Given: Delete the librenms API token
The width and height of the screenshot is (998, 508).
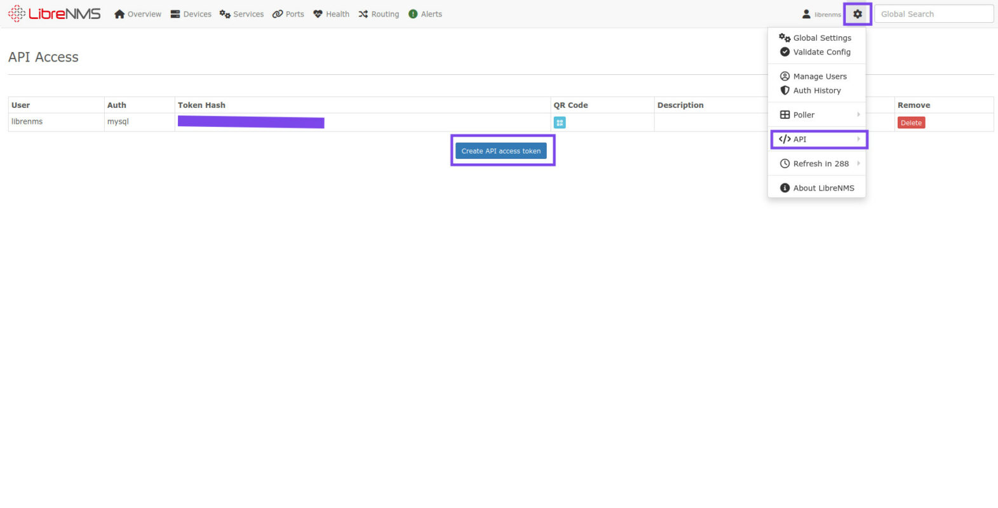Looking at the screenshot, I should pos(911,123).
